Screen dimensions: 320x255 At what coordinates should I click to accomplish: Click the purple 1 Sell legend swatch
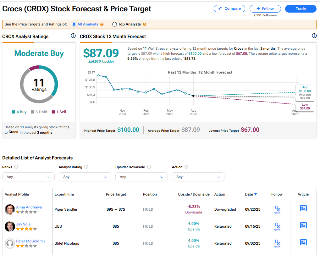pos(53,112)
